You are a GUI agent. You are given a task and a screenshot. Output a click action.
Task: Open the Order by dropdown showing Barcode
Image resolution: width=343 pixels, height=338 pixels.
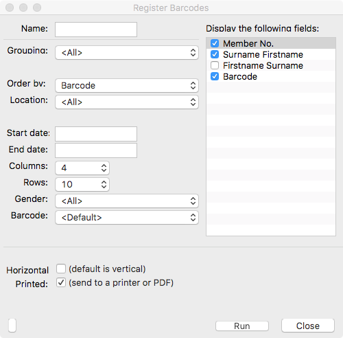tap(127, 86)
